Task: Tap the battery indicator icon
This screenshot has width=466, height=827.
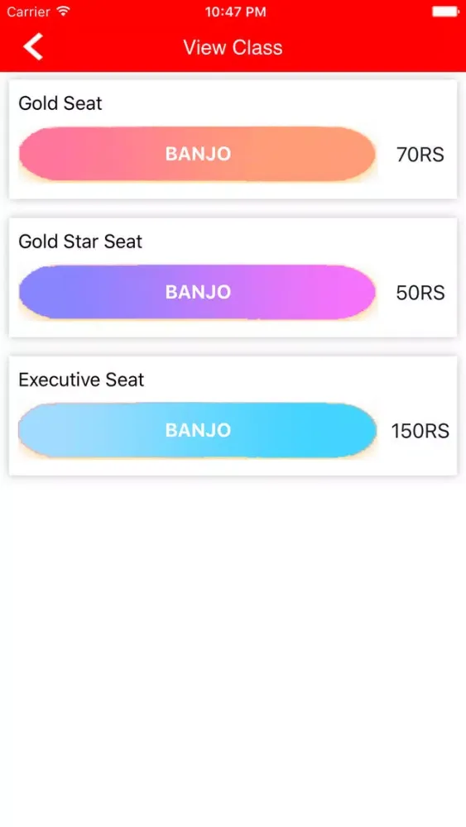Action: 445,12
